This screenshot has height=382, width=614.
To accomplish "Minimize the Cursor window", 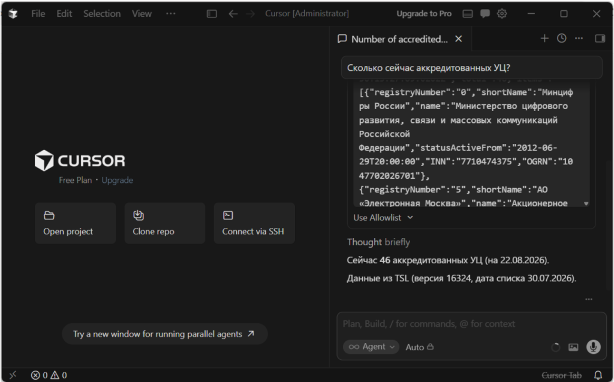I will tap(531, 14).
